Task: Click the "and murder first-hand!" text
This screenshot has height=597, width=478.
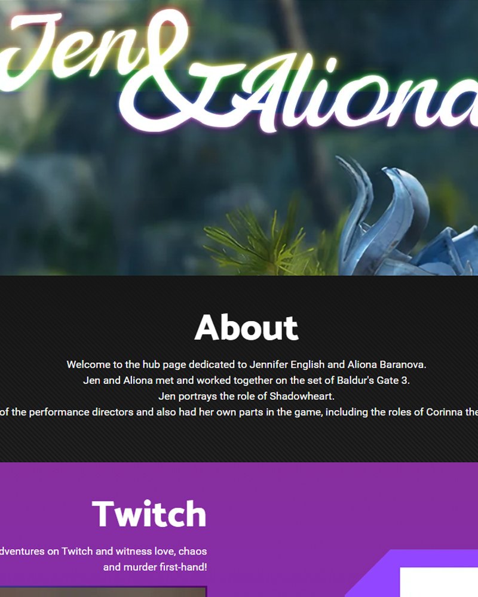Action: click(x=155, y=567)
